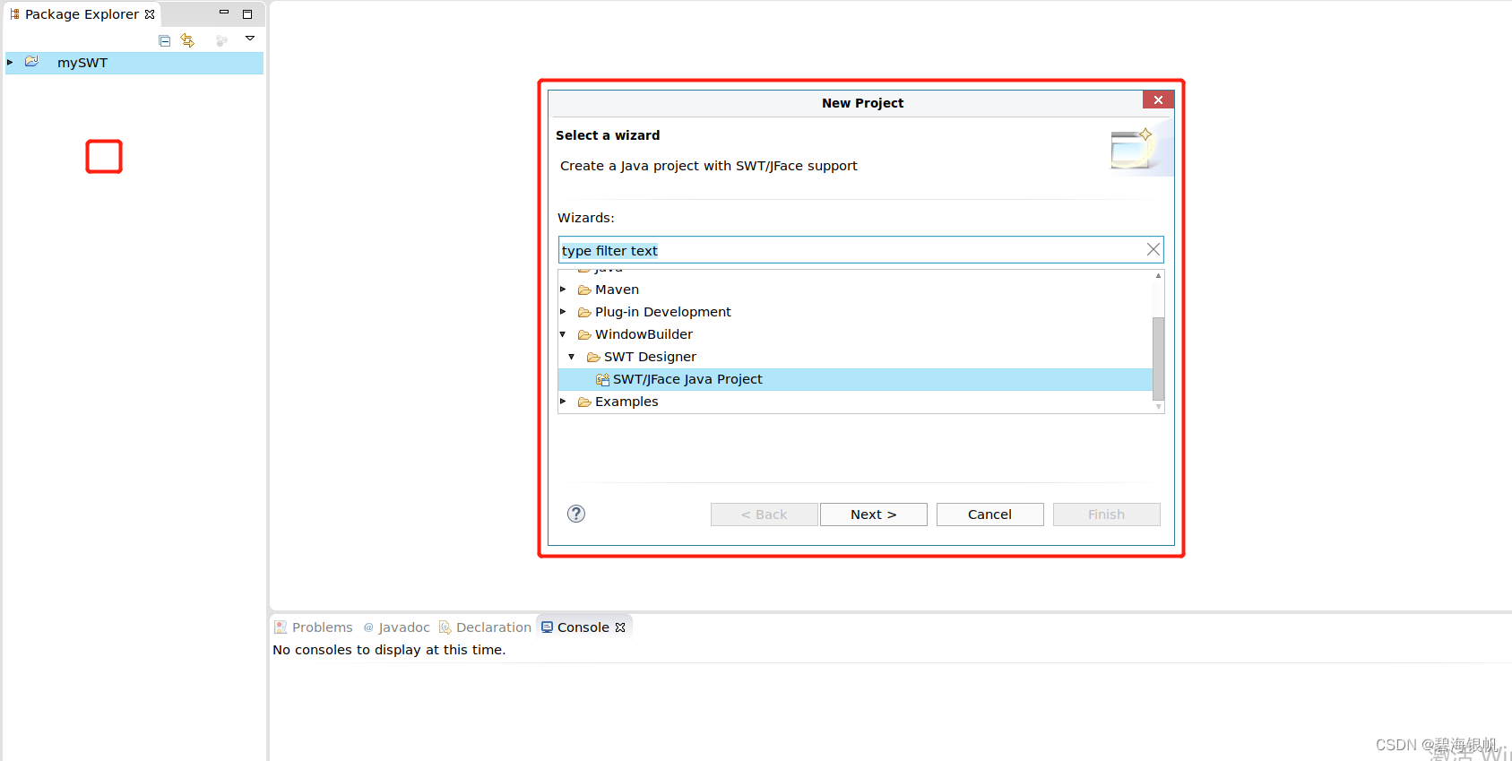Expand the mySWT project node
This screenshot has height=761, width=1512.
click(x=10, y=63)
